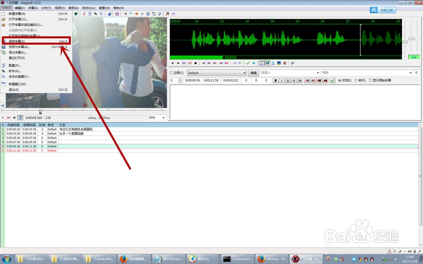Go to previous line in audio toolbar
This screenshot has height=264, width=423.
tap(173, 63)
